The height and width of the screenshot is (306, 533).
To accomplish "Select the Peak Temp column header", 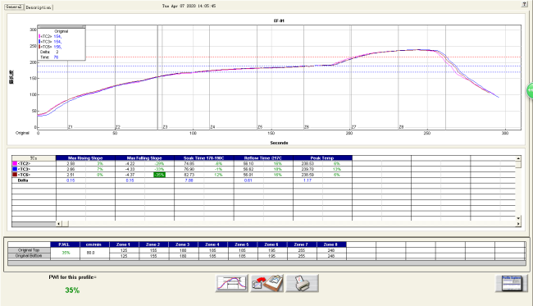I will 322,158.
